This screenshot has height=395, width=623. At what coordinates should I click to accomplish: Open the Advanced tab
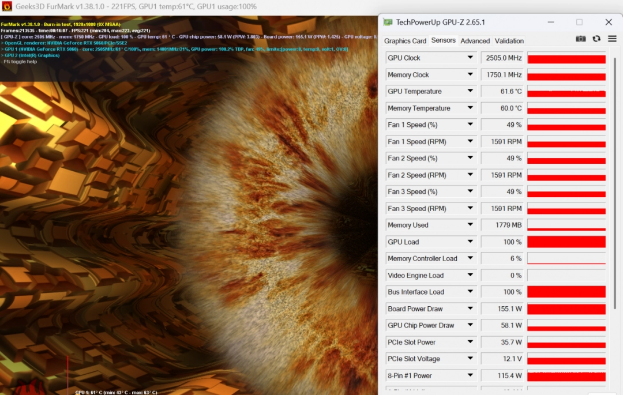(x=475, y=41)
